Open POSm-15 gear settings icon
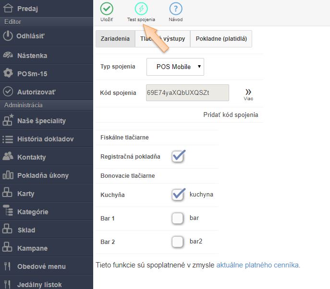This screenshot has width=330, height=289. (8, 73)
